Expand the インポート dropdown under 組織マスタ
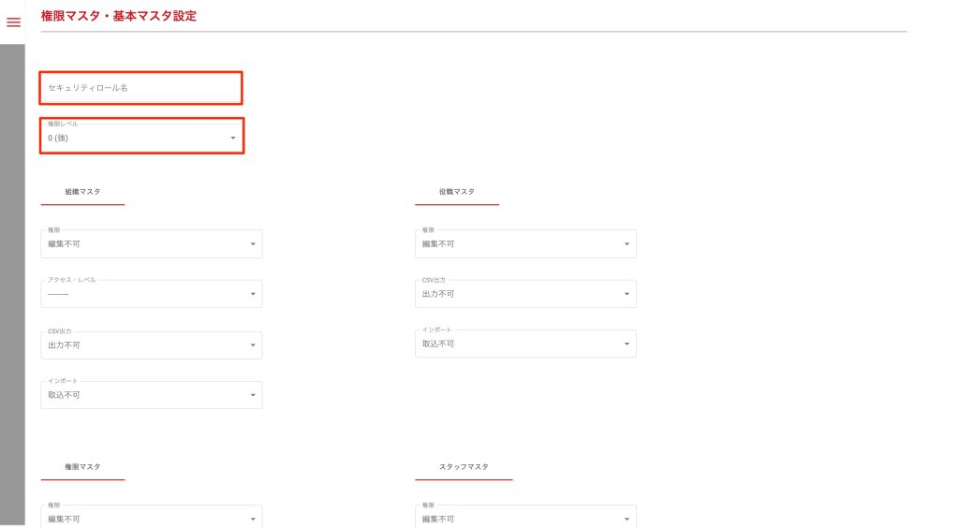Viewport: 959px width, 528px height. (151, 395)
